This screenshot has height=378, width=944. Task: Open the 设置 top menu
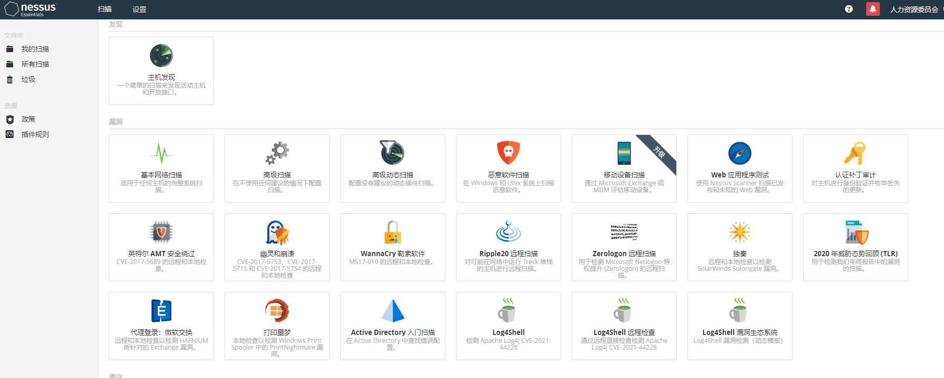[139, 9]
